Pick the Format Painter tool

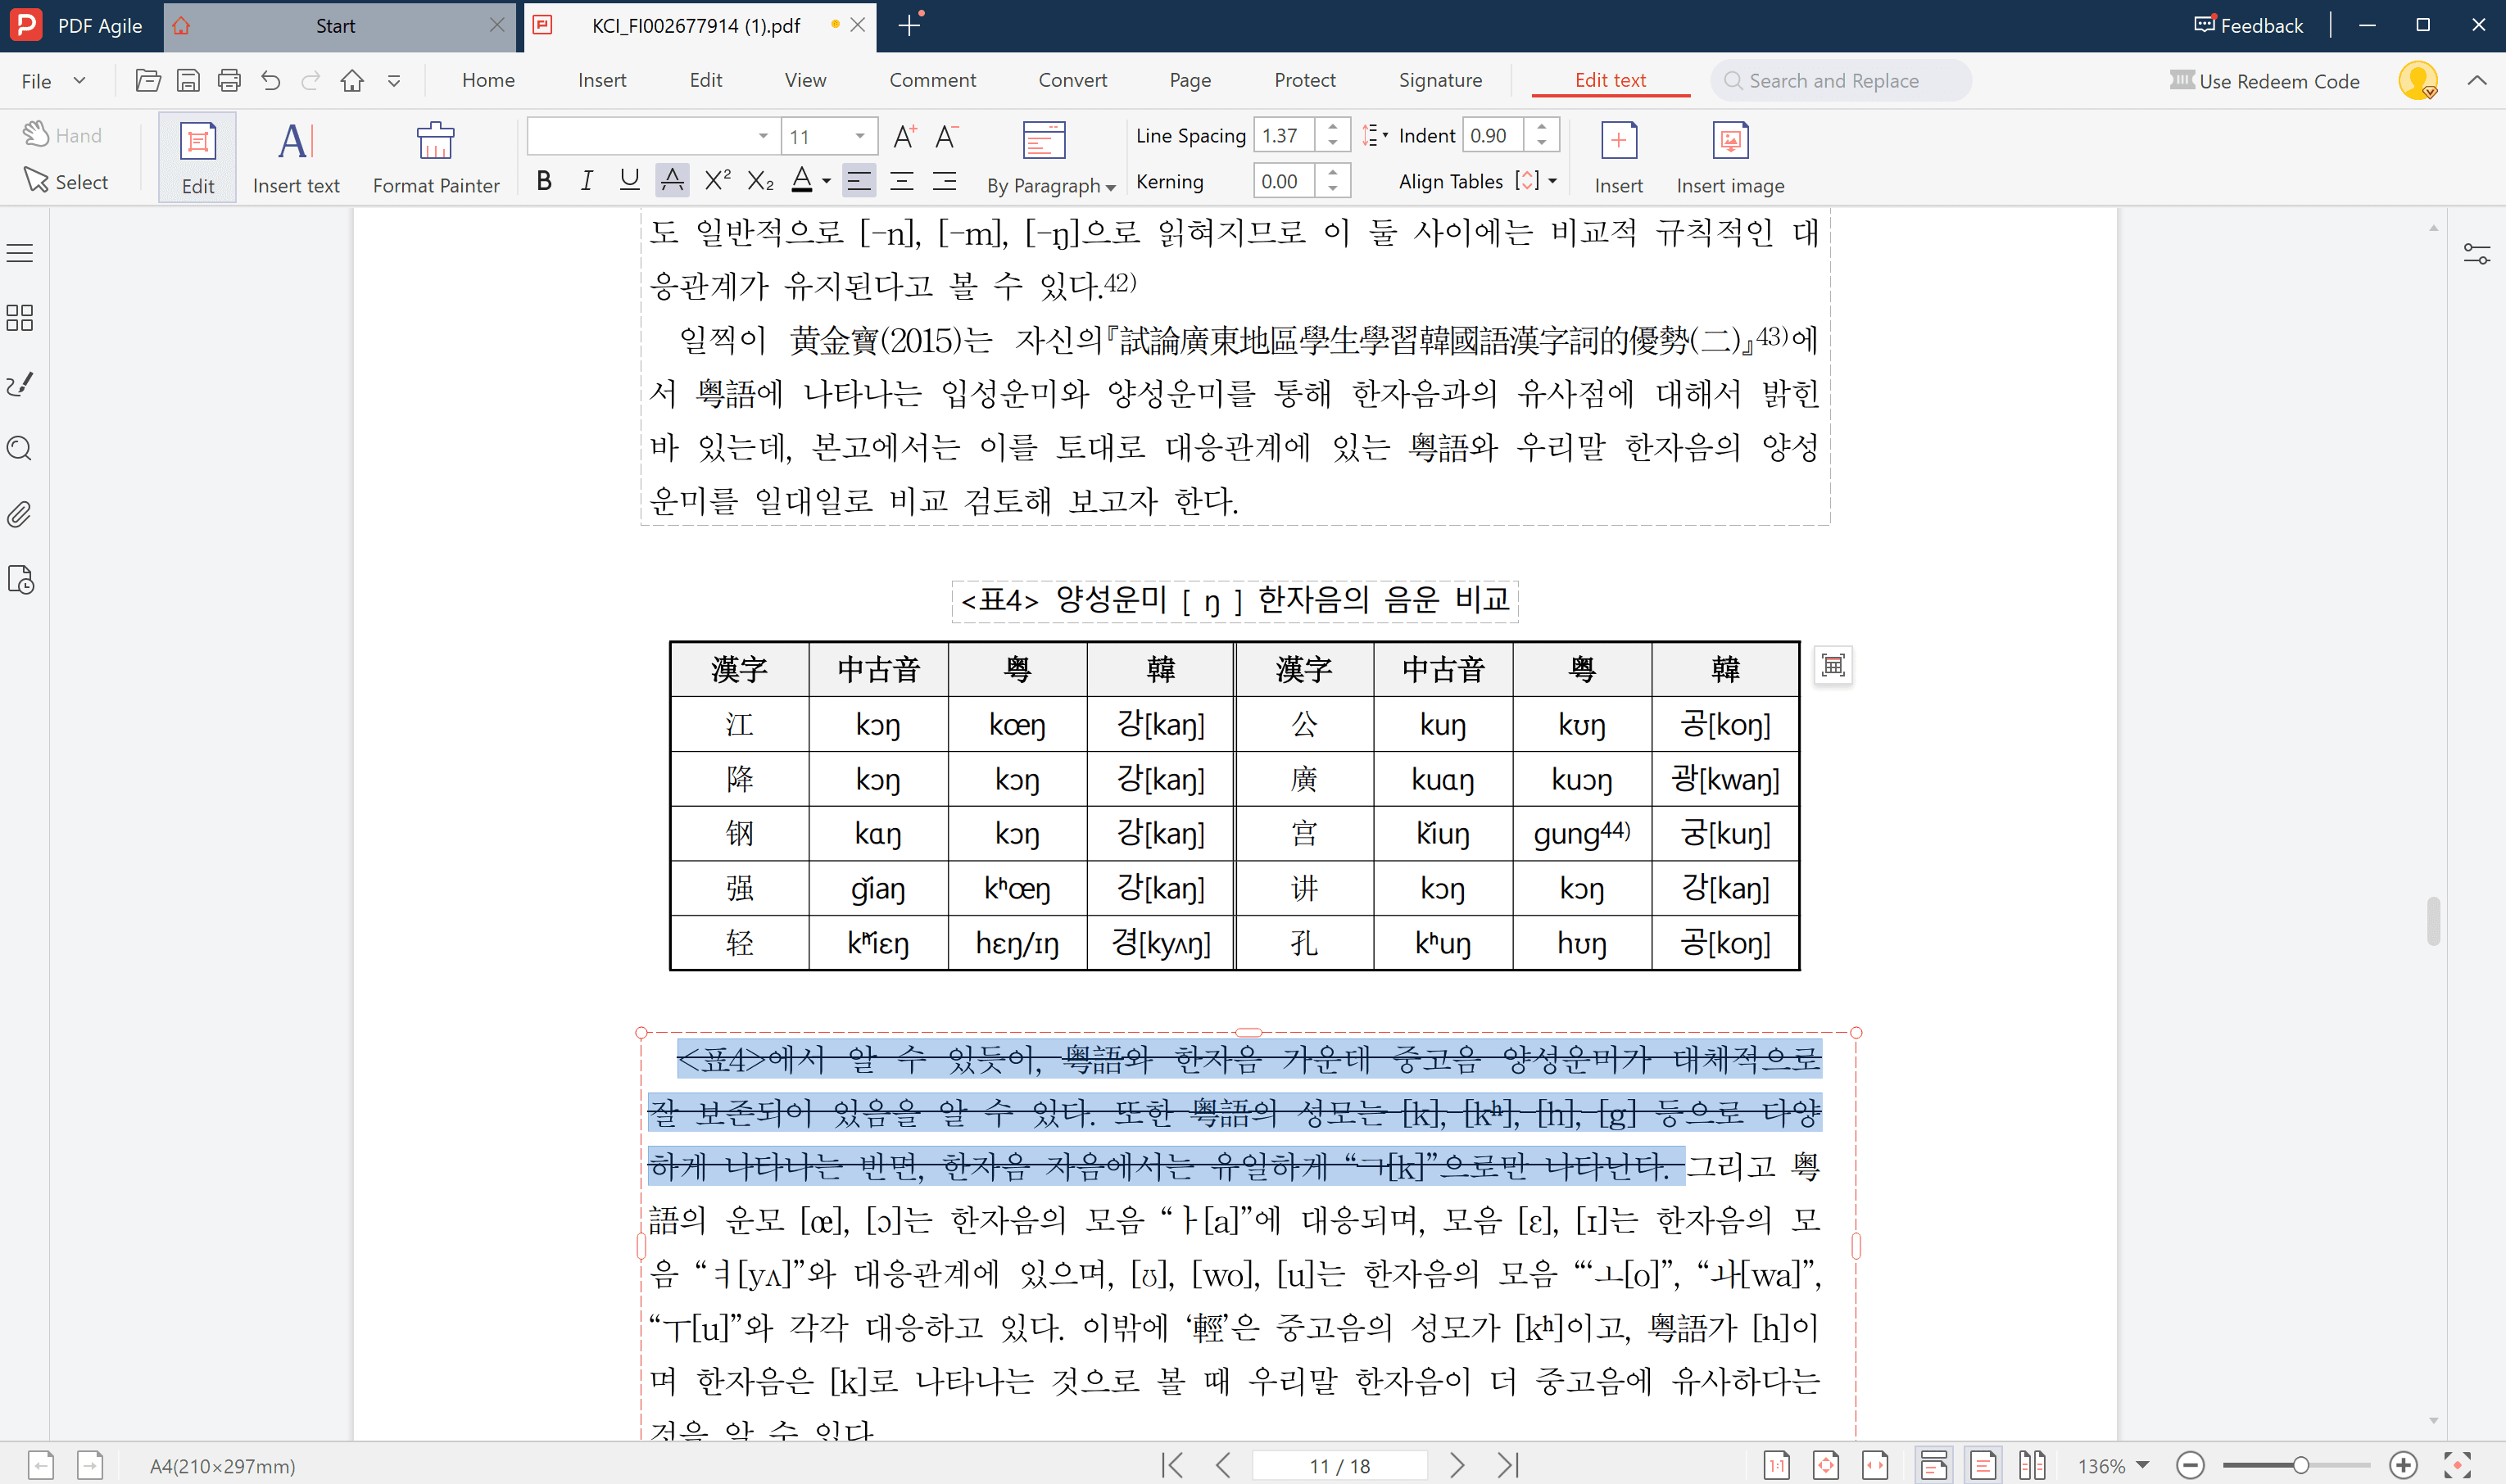click(436, 157)
